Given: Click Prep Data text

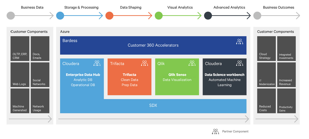Looking at the screenshot, I should (129, 85).
